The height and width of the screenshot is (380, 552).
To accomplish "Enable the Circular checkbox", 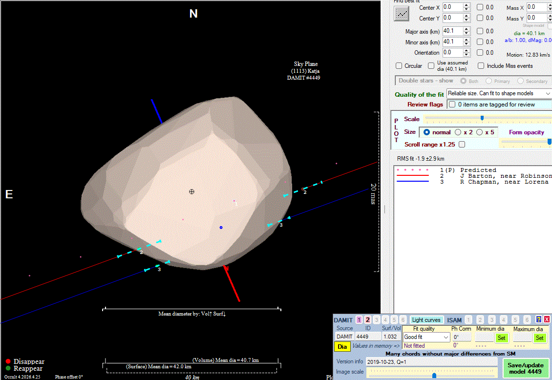I will click(399, 66).
